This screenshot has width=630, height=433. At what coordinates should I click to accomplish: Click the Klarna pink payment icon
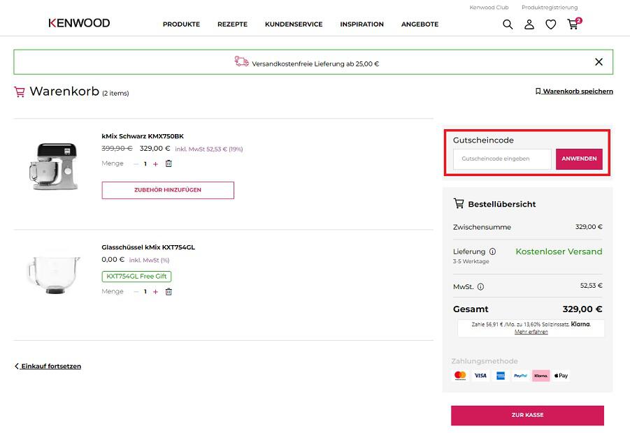tap(540, 376)
